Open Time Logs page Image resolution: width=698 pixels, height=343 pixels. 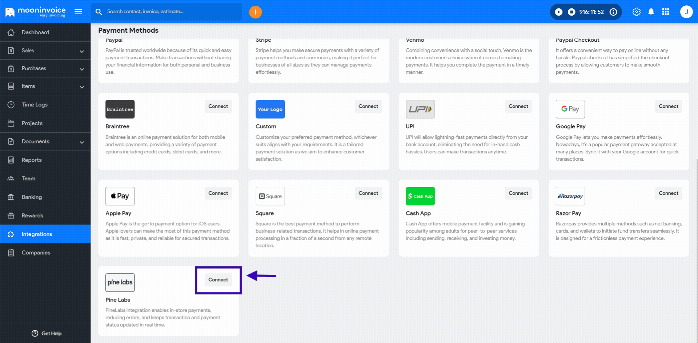tap(45, 105)
